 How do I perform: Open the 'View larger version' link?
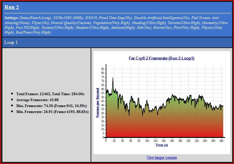coord(162,157)
